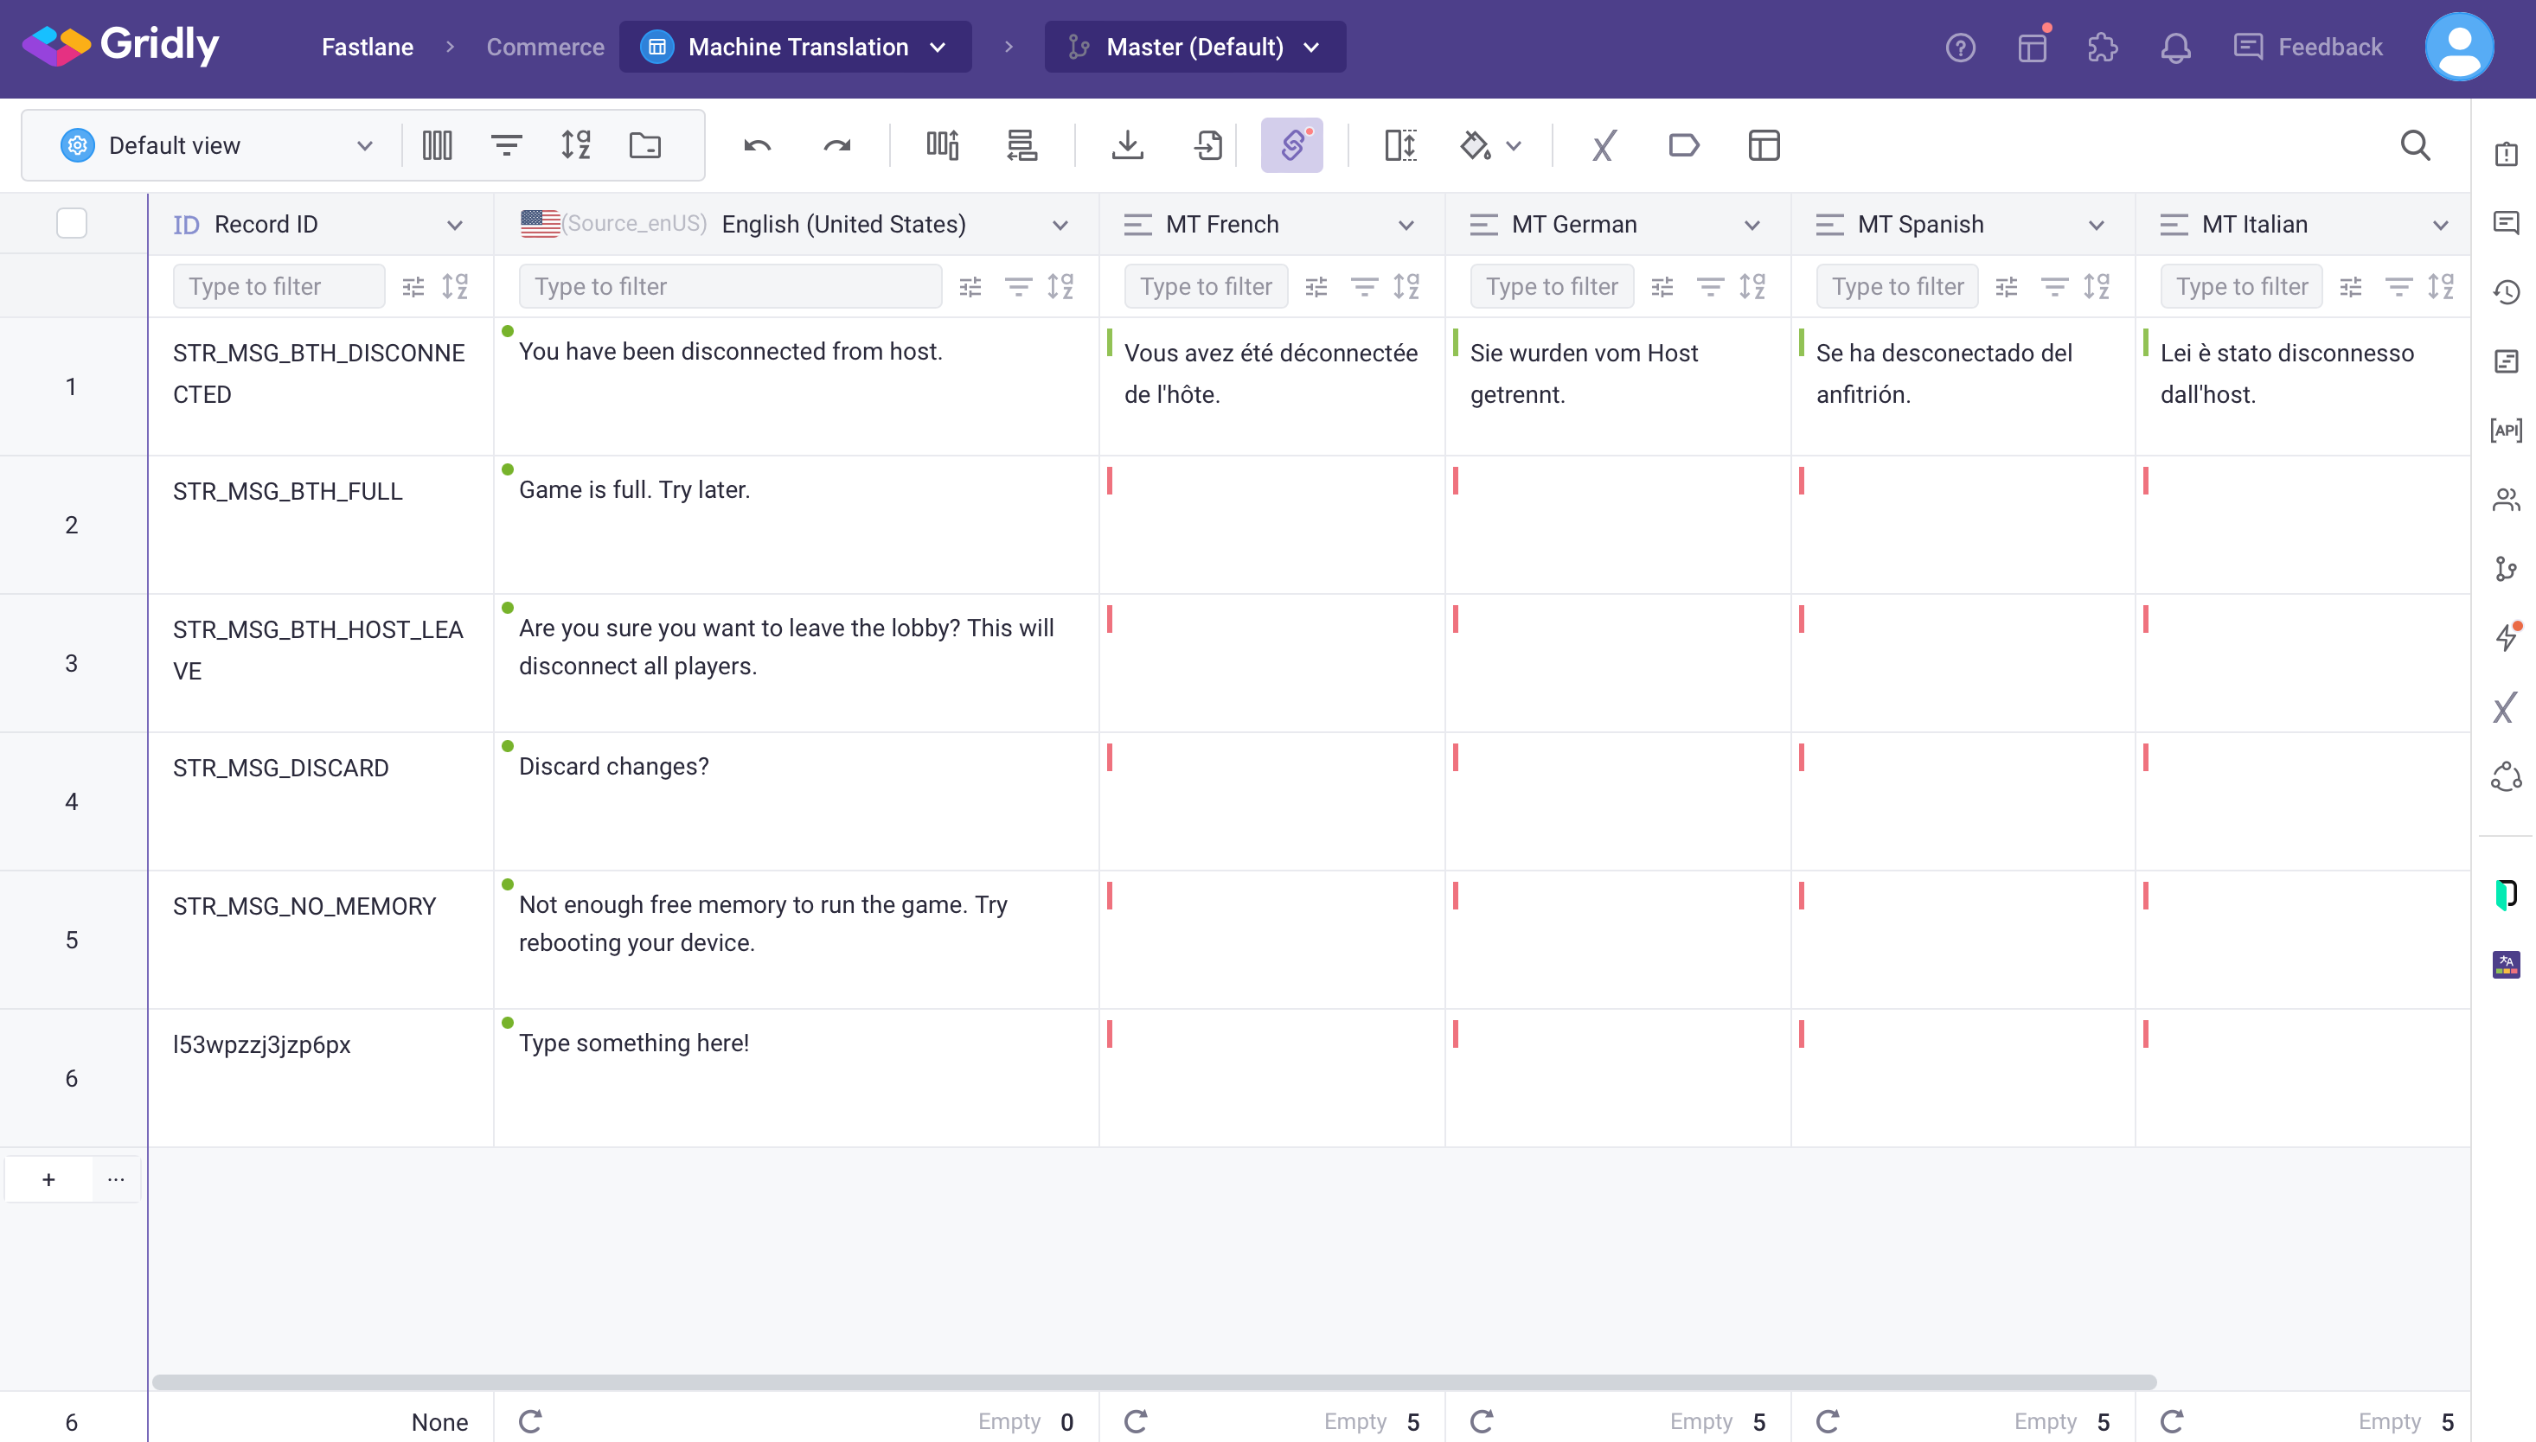This screenshot has width=2536, height=1442.
Task: Open the search magnifier icon
Action: tap(2415, 145)
